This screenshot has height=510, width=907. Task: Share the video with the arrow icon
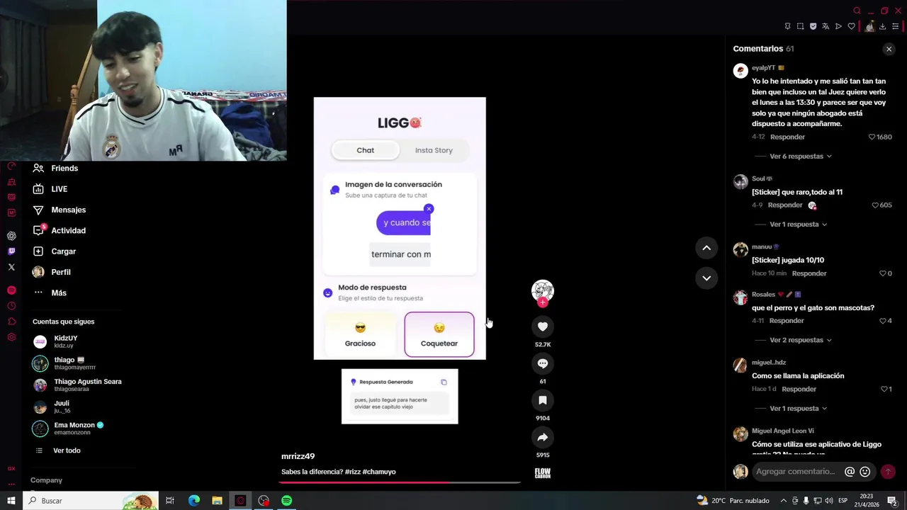[x=543, y=437]
